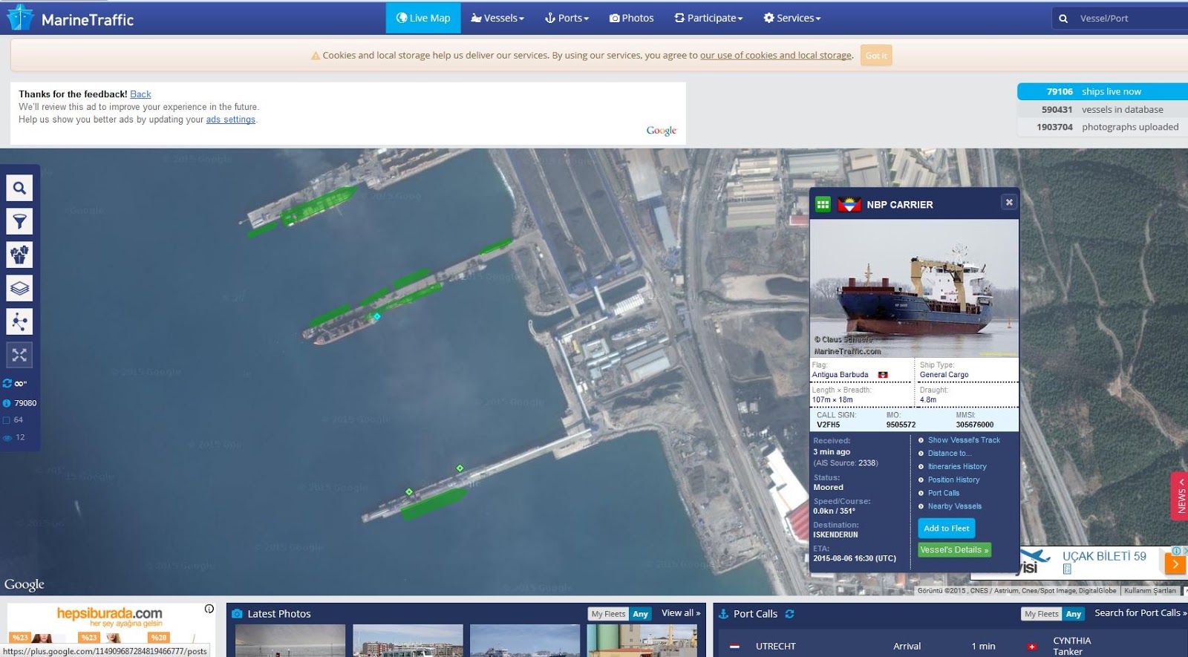Open the cookies and local storage policy link
The width and height of the screenshot is (1188, 657).
click(776, 55)
